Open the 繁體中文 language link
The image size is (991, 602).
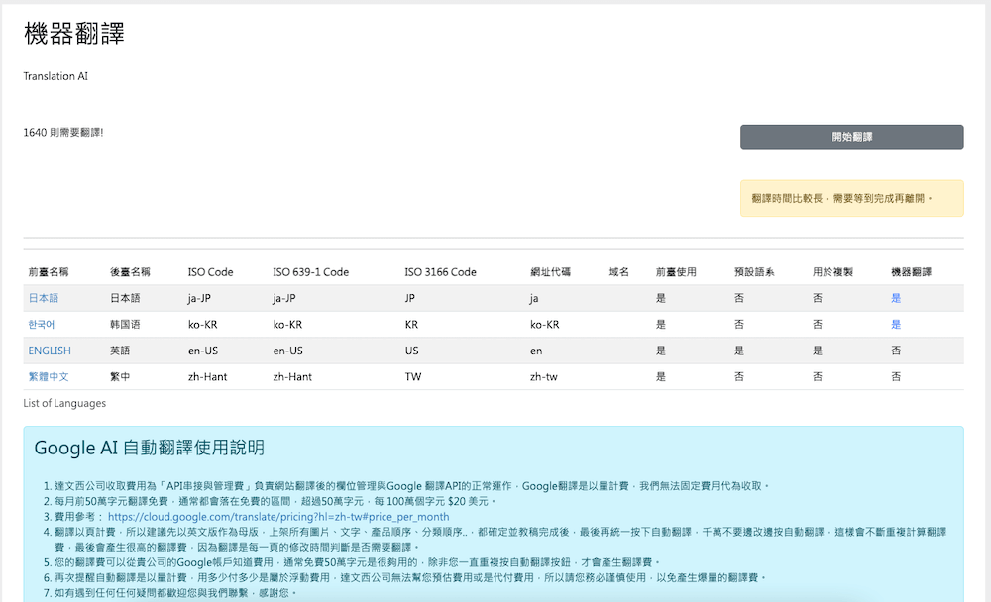coord(48,376)
